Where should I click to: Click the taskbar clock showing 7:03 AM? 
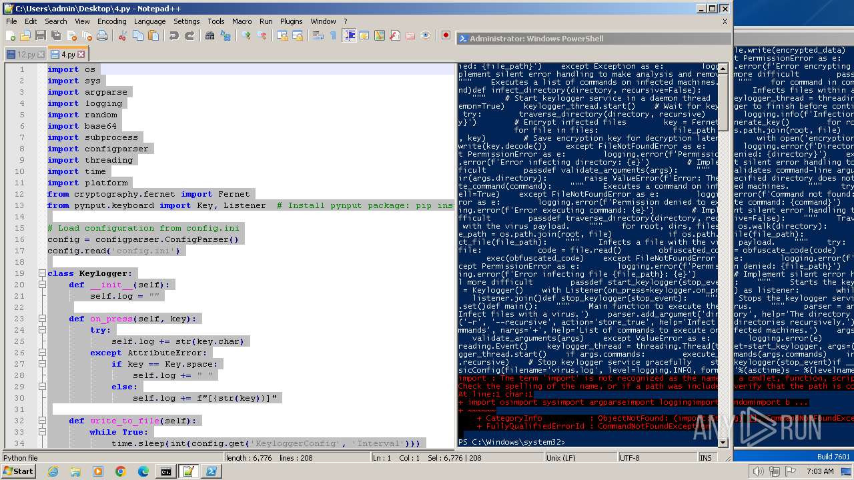pyautogui.click(x=820, y=471)
